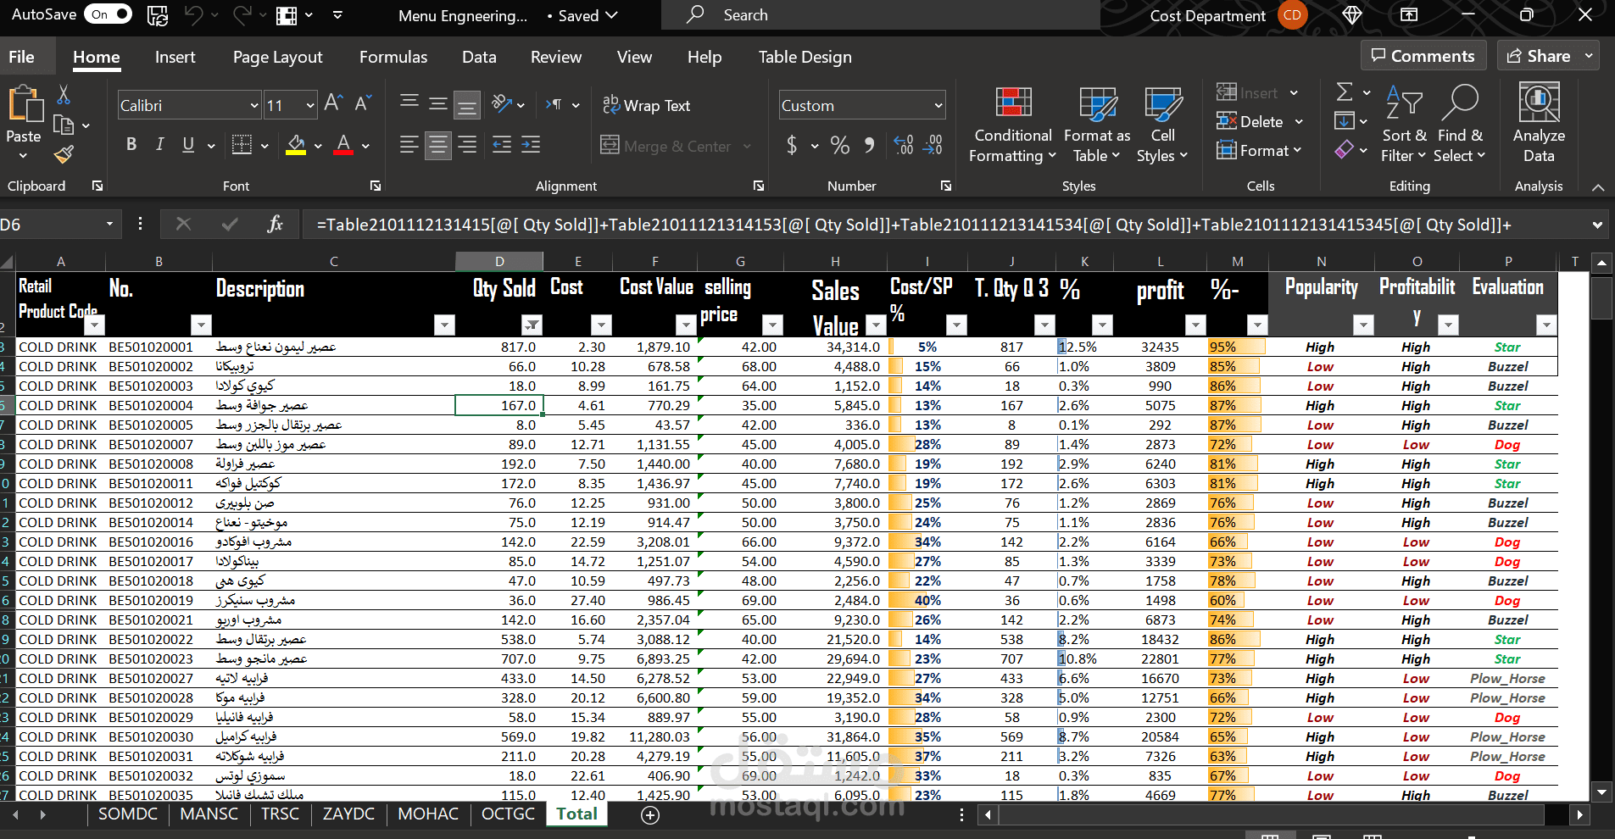
Task: Click the Copy icon
Action: (64, 125)
